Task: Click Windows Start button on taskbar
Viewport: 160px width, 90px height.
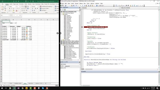Action: point(2,88)
